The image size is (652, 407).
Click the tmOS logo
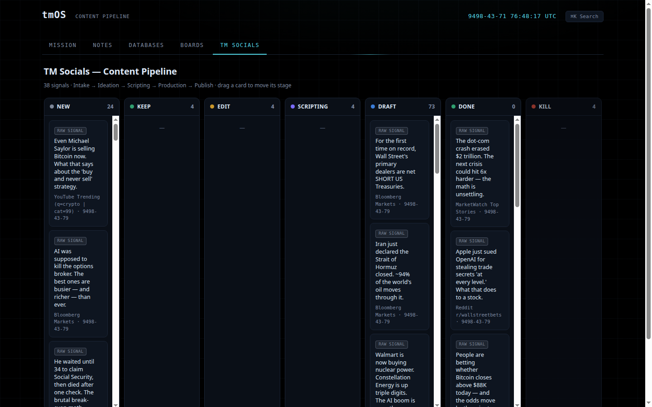coord(54,15)
